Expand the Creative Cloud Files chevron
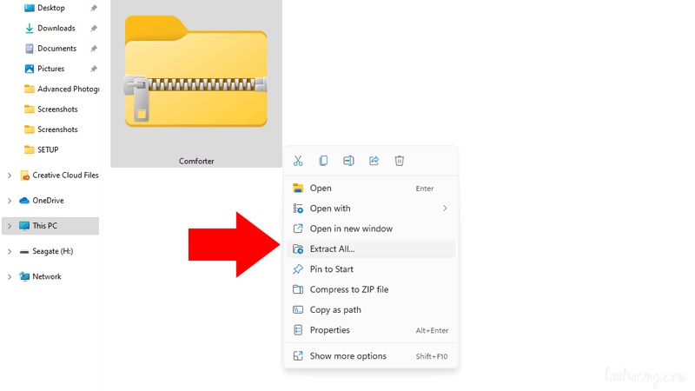 click(10, 176)
